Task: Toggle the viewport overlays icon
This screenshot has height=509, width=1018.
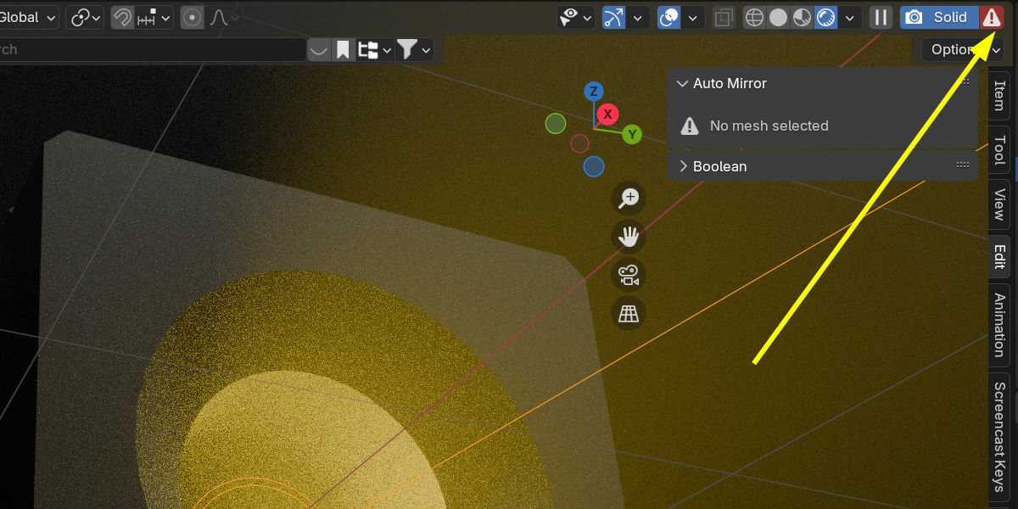Action: coord(669,17)
